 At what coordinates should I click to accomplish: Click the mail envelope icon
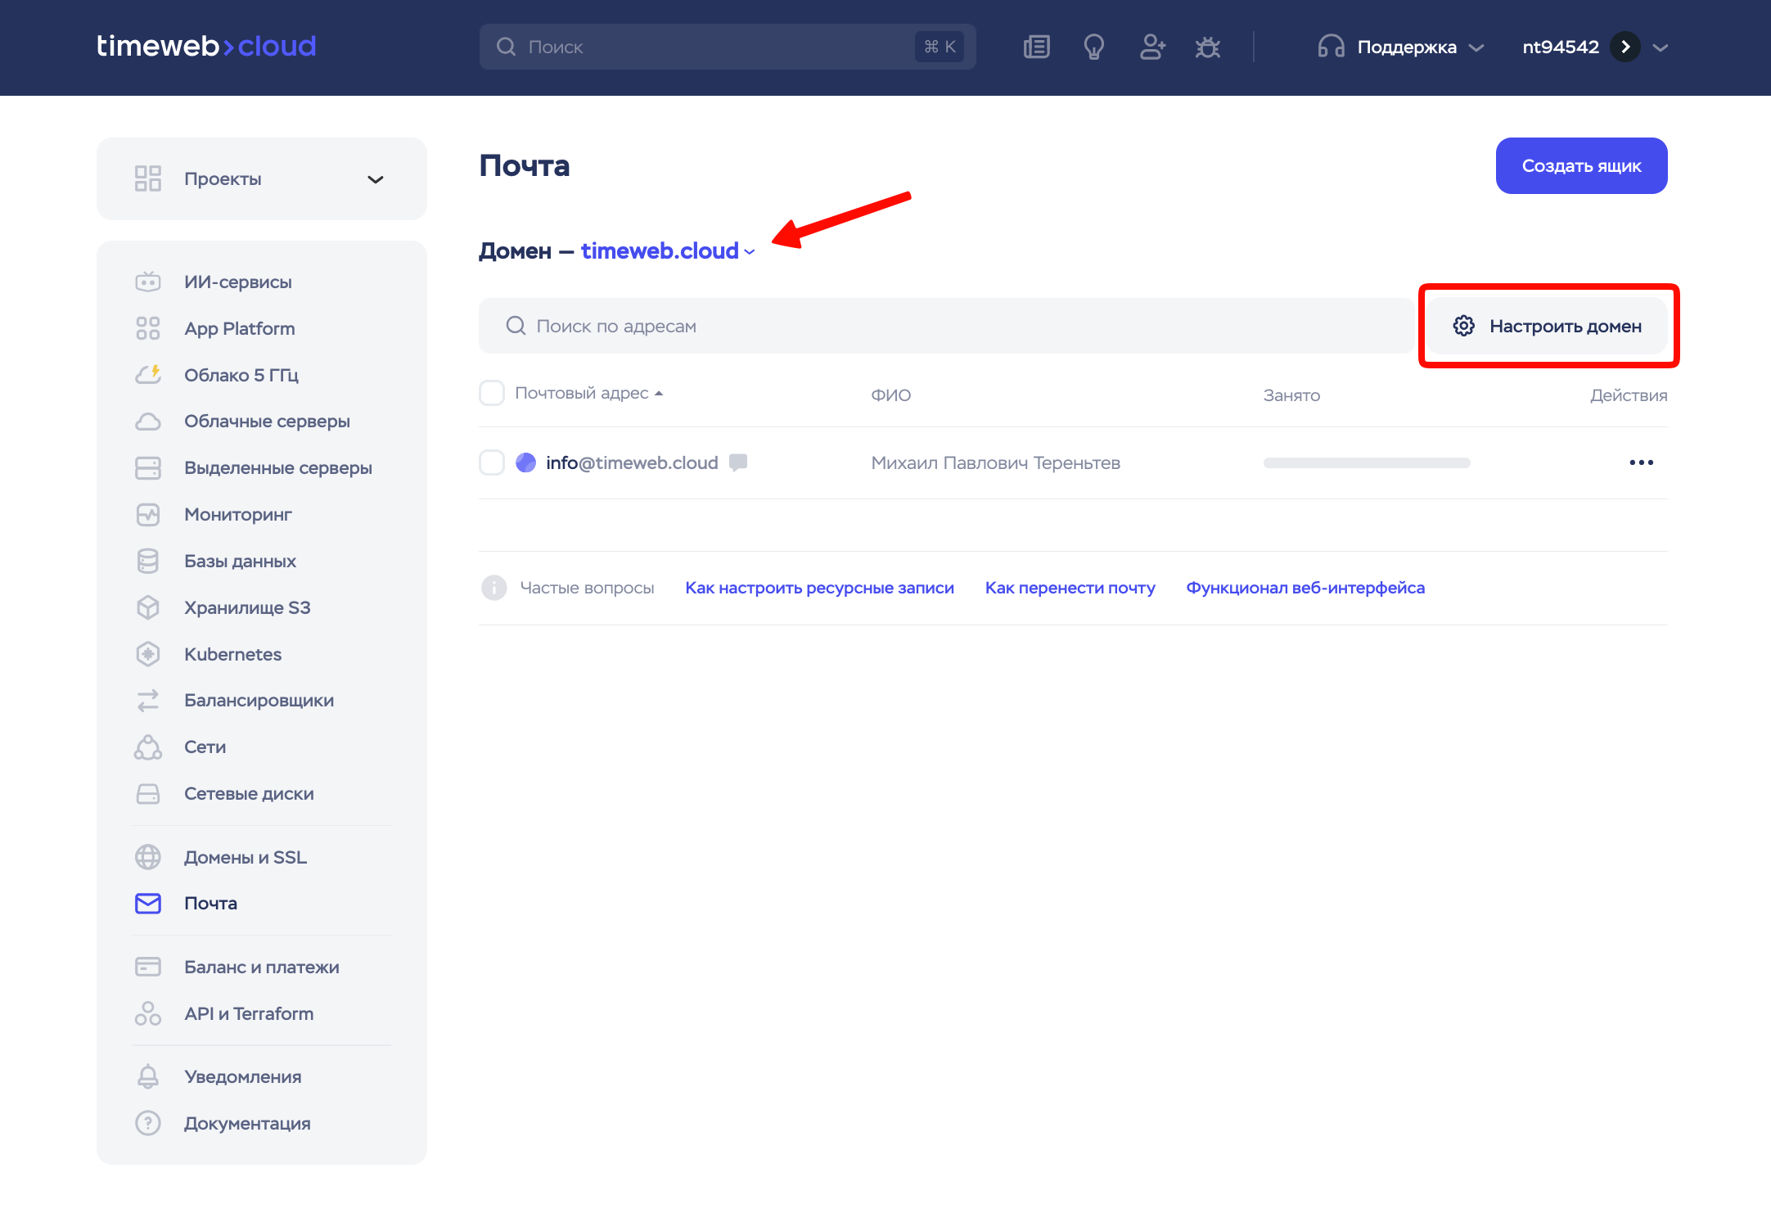148,904
